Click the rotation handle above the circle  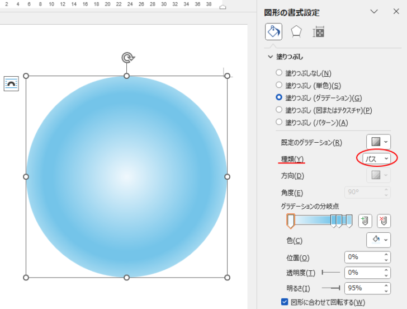[x=127, y=58]
